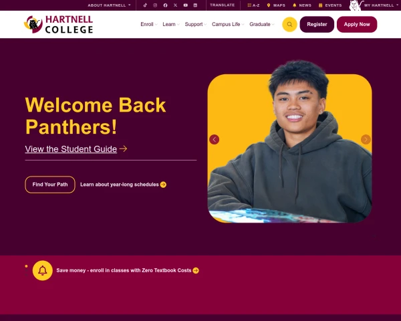Open the Instagram social icon
This screenshot has height=321, width=401.
click(x=155, y=5)
